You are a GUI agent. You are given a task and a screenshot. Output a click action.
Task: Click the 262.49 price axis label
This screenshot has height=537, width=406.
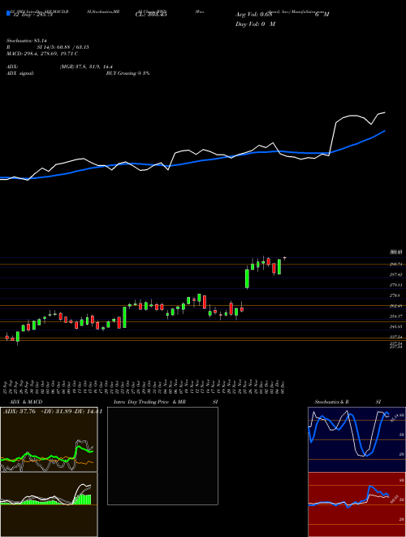tap(397, 305)
